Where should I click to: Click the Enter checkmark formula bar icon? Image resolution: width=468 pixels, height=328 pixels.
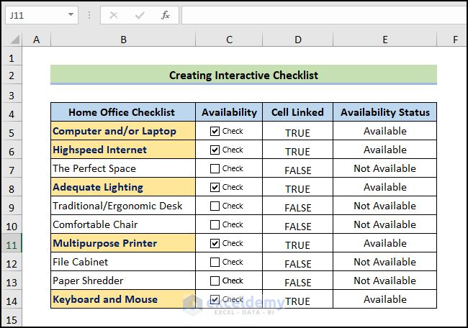(x=140, y=15)
